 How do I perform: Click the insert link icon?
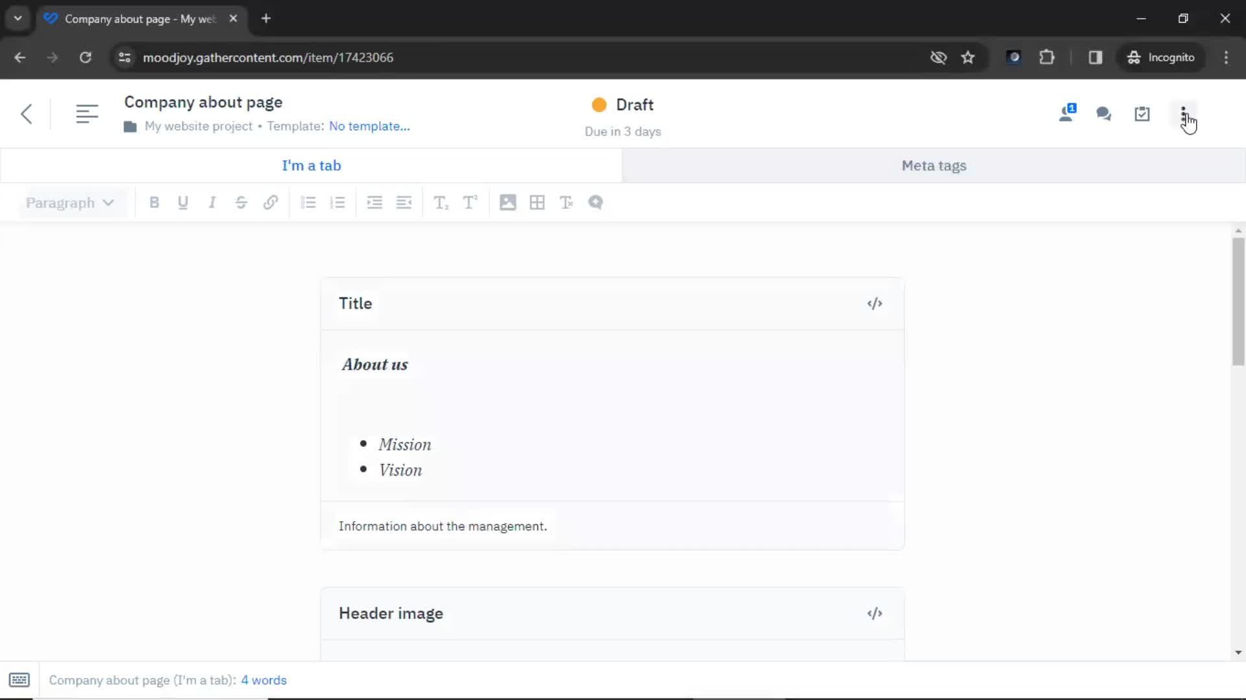(271, 203)
